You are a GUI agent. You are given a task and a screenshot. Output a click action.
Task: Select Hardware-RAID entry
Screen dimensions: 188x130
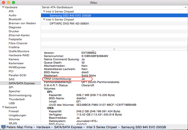point(19,55)
